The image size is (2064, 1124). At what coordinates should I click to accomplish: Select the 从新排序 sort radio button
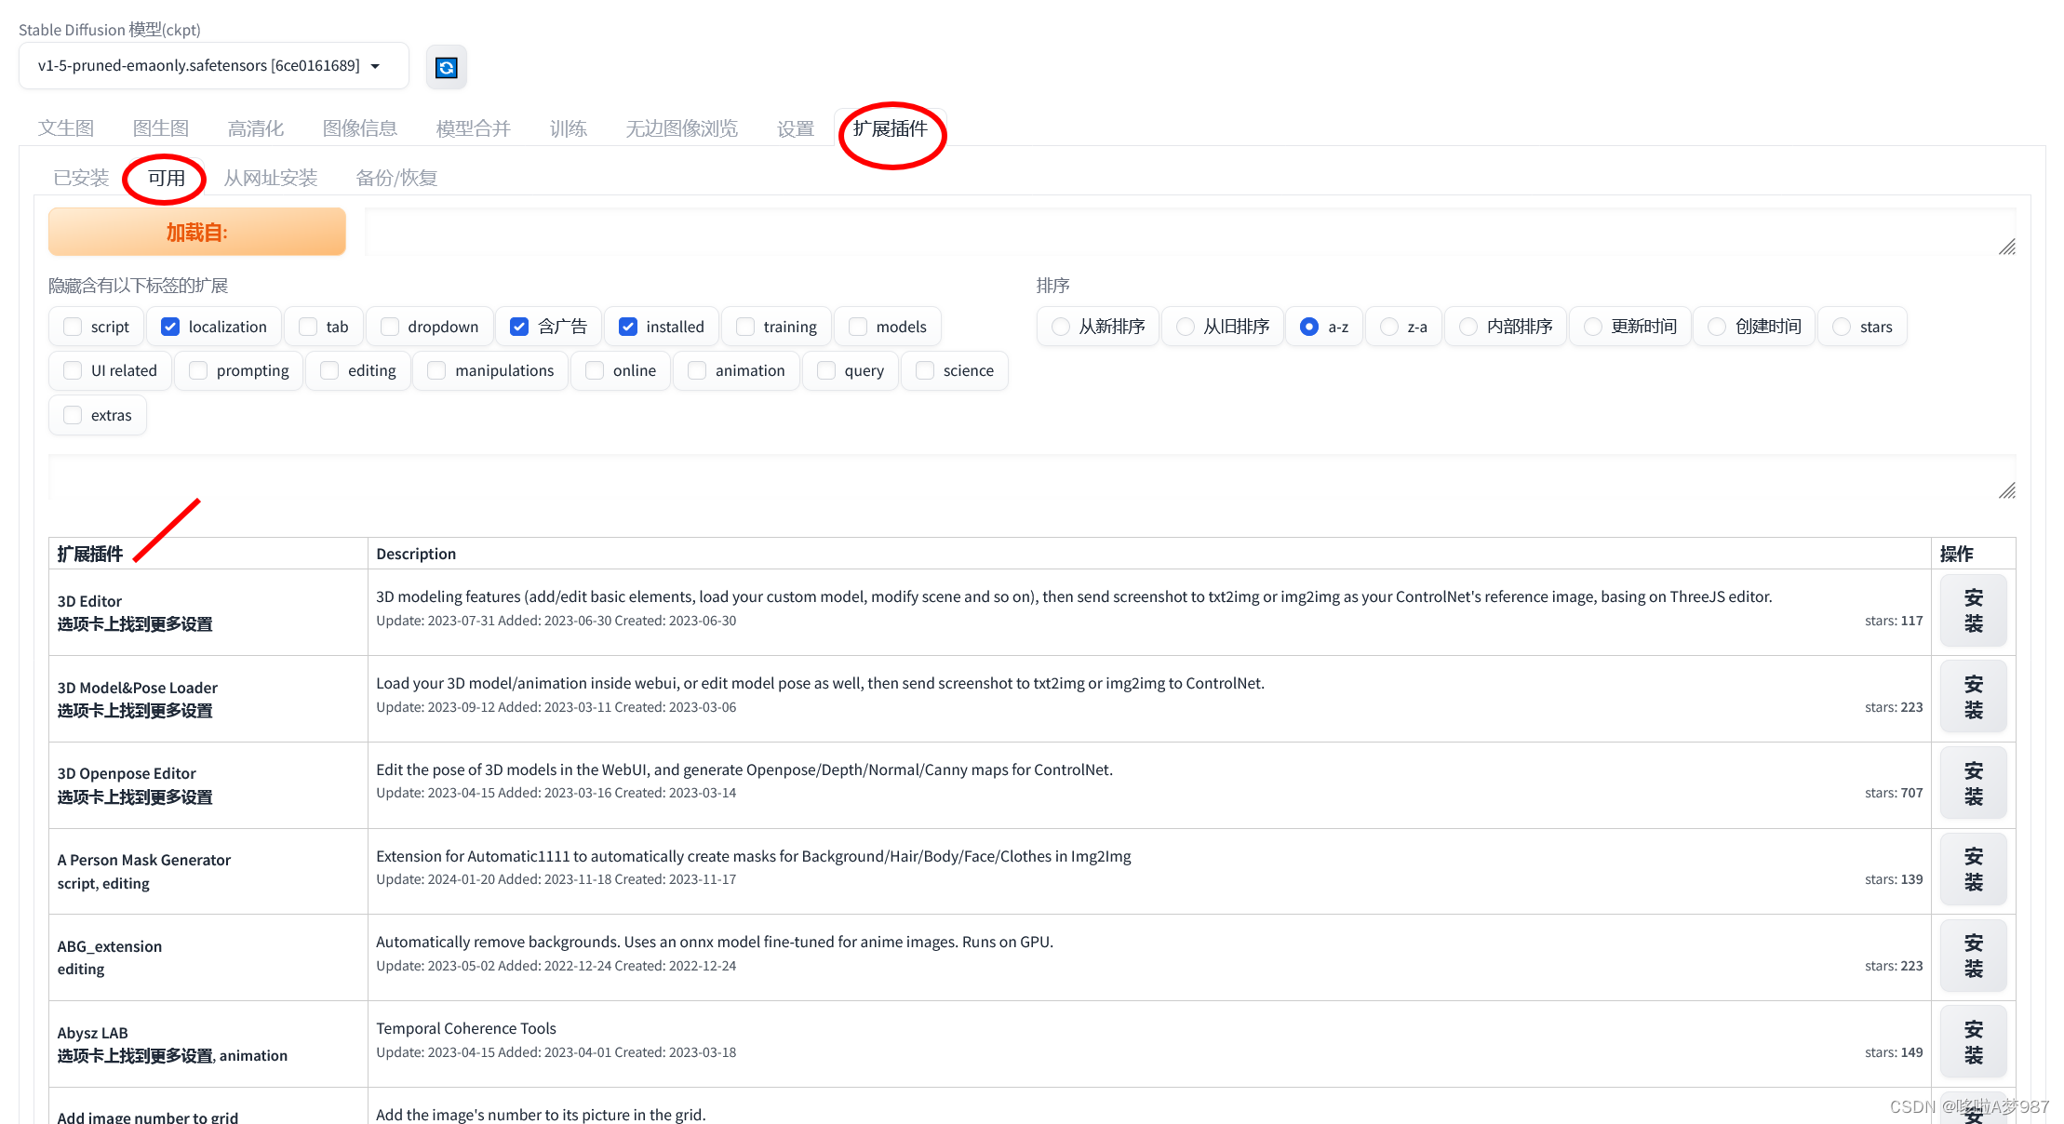click(1060, 327)
